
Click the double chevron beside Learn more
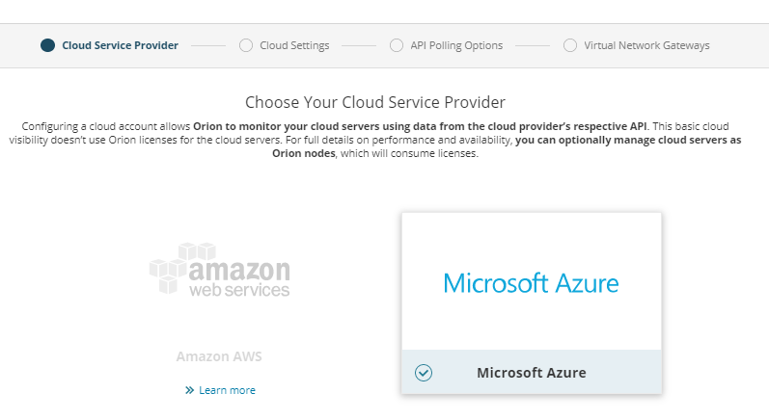tap(190, 390)
